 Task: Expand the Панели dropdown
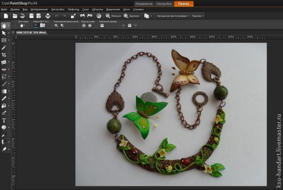click(x=197, y=16)
